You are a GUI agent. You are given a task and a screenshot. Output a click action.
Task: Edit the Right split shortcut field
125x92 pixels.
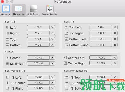tap(38, 33)
